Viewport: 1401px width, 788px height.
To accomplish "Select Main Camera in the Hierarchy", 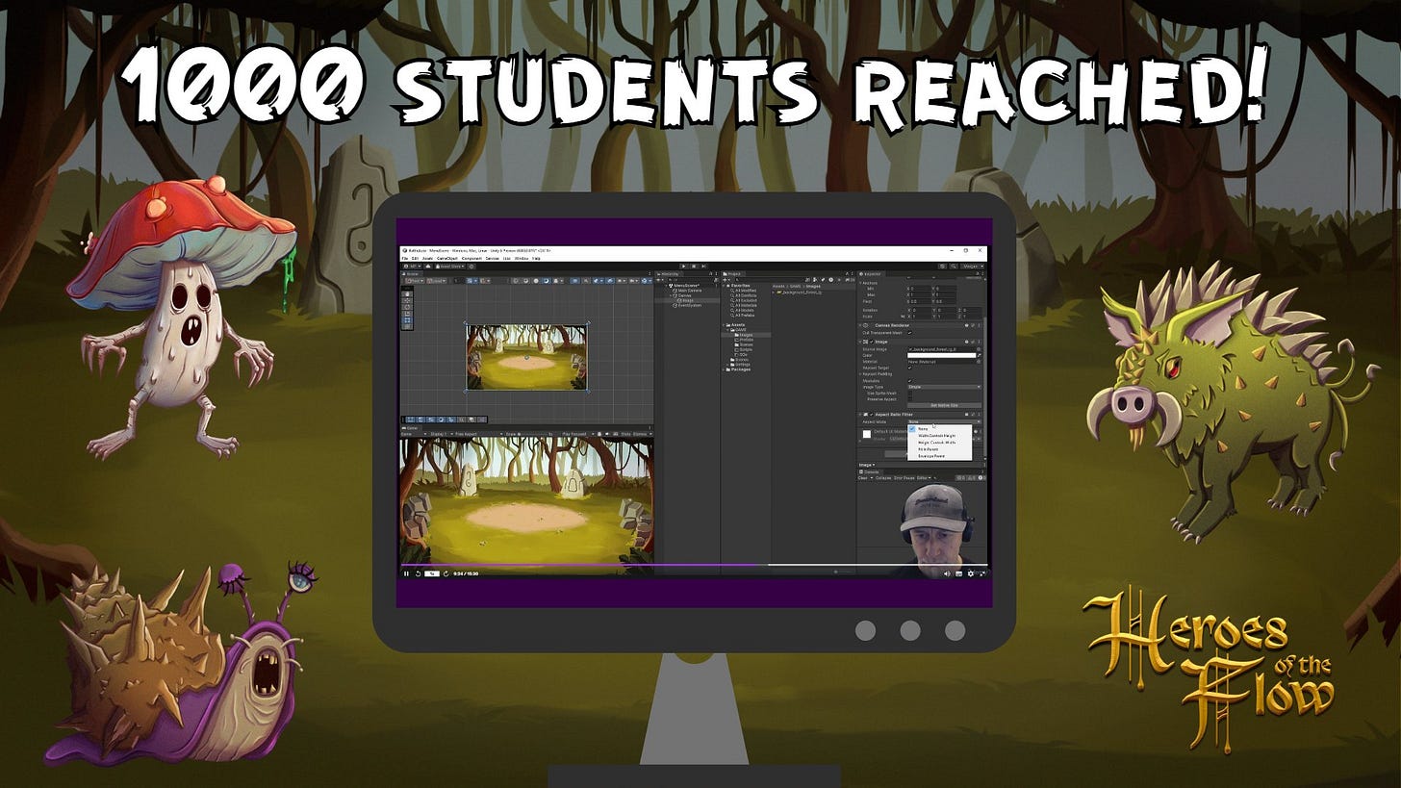I will point(690,291).
